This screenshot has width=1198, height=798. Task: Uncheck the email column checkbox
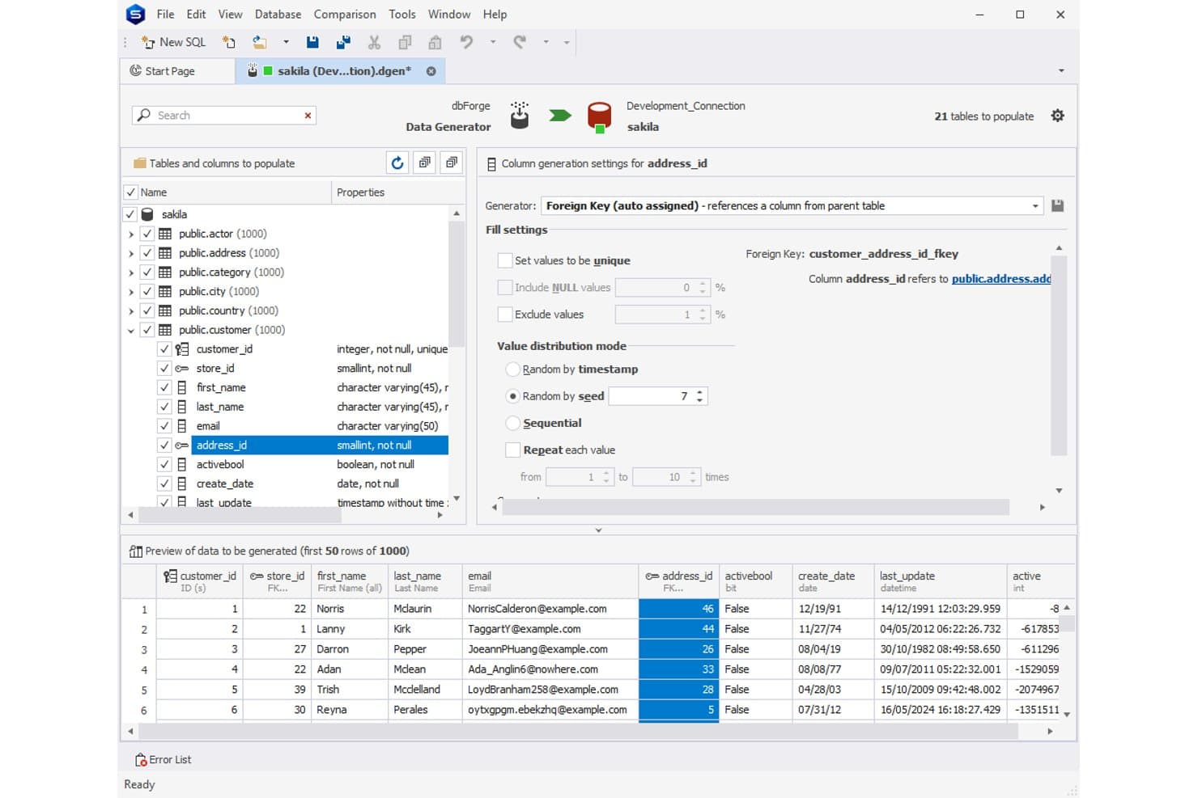pos(164,426)
